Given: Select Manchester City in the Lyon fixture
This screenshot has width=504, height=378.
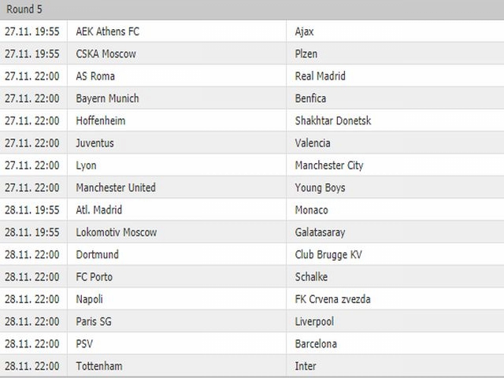Looking at the screenshot, I should pyautogui.click(x=329, y=165).
